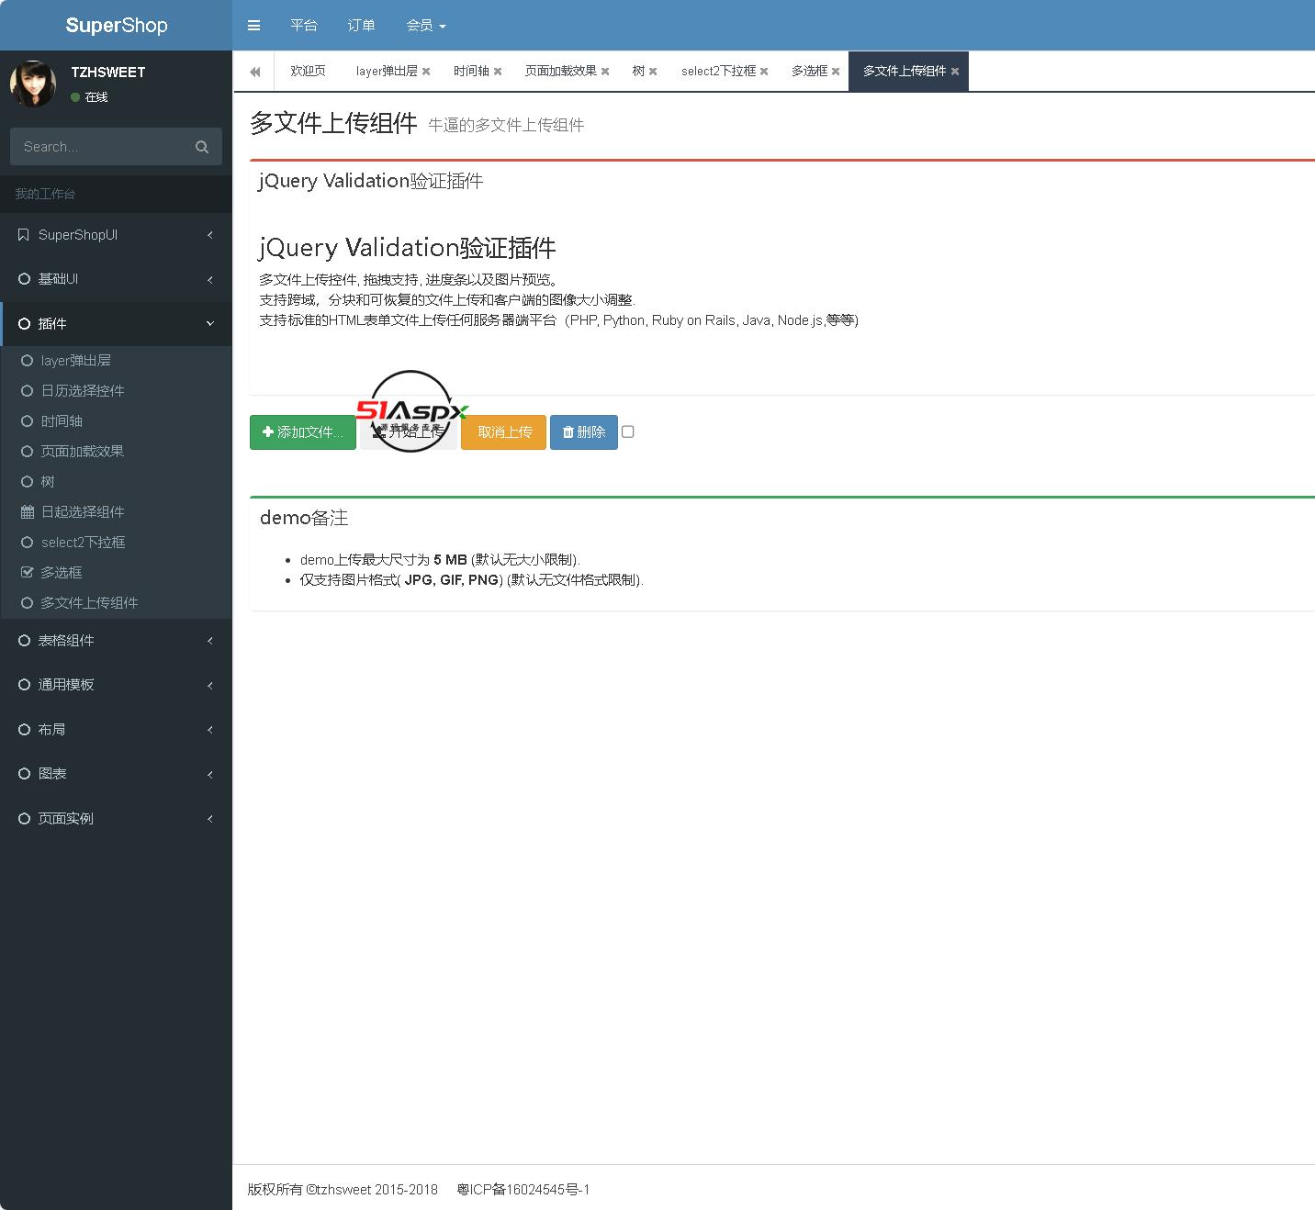
Task: Close the 多文件上传组件 tab
Action: click(955, 72)
